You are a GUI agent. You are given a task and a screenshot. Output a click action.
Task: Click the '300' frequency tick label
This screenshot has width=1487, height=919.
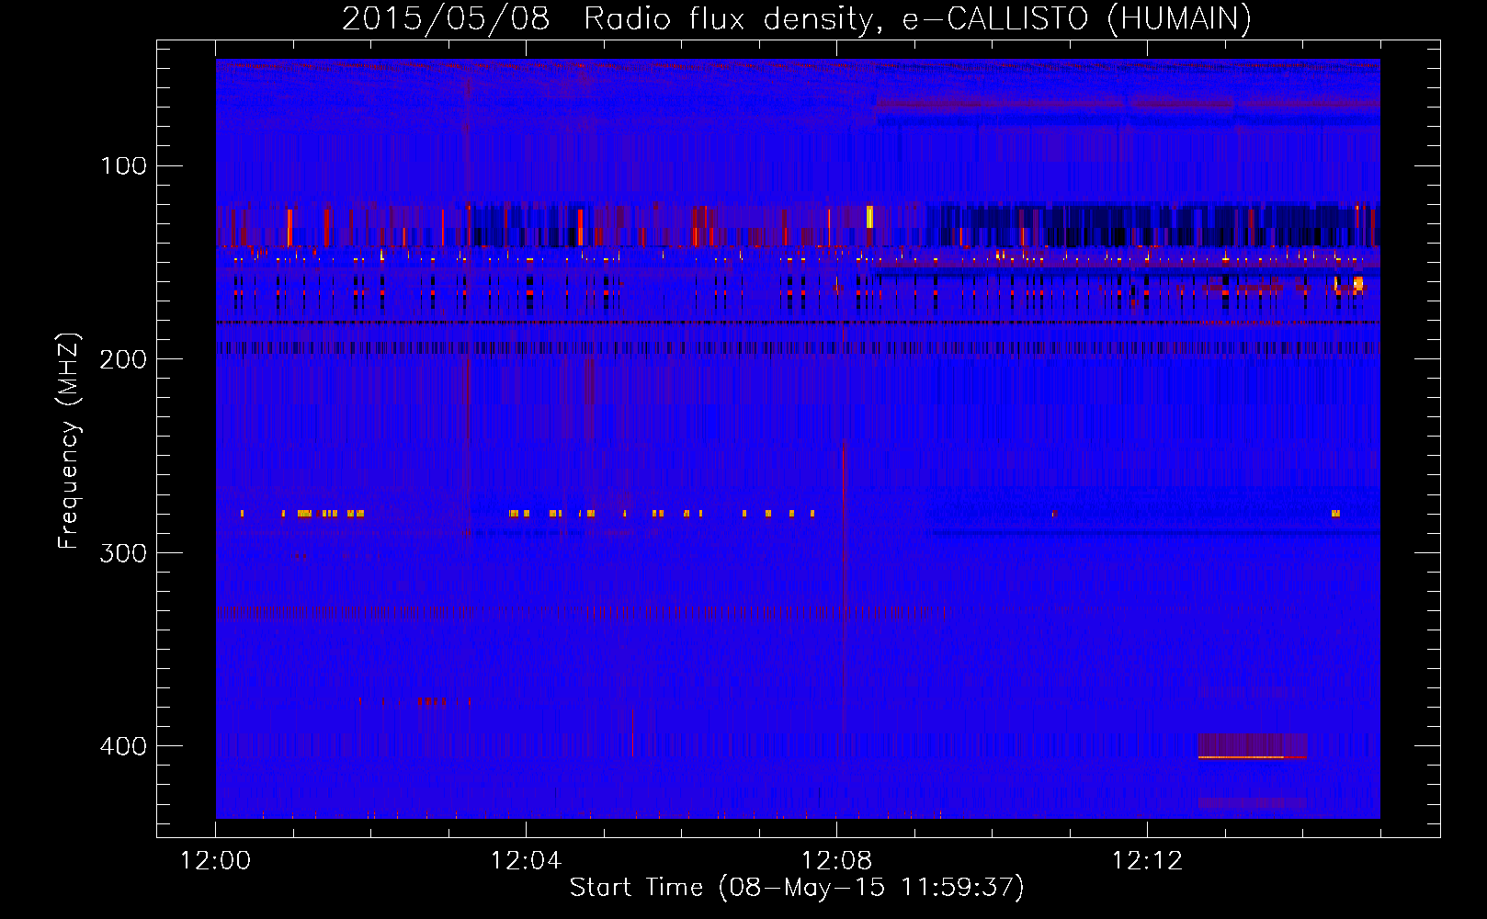coord(123,552)
